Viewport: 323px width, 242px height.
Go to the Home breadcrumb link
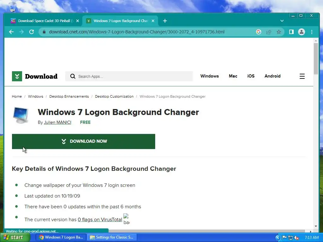(x=17, y=96)
